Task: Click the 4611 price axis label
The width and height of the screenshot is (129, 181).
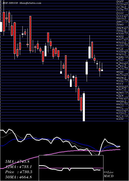Action: (x=120, y=84)
